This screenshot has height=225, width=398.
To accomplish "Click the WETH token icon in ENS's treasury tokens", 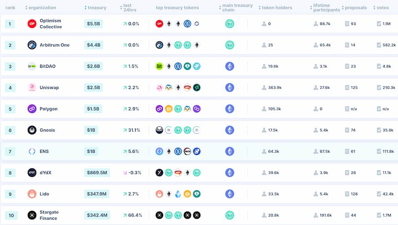I will (x=188, y=151).
